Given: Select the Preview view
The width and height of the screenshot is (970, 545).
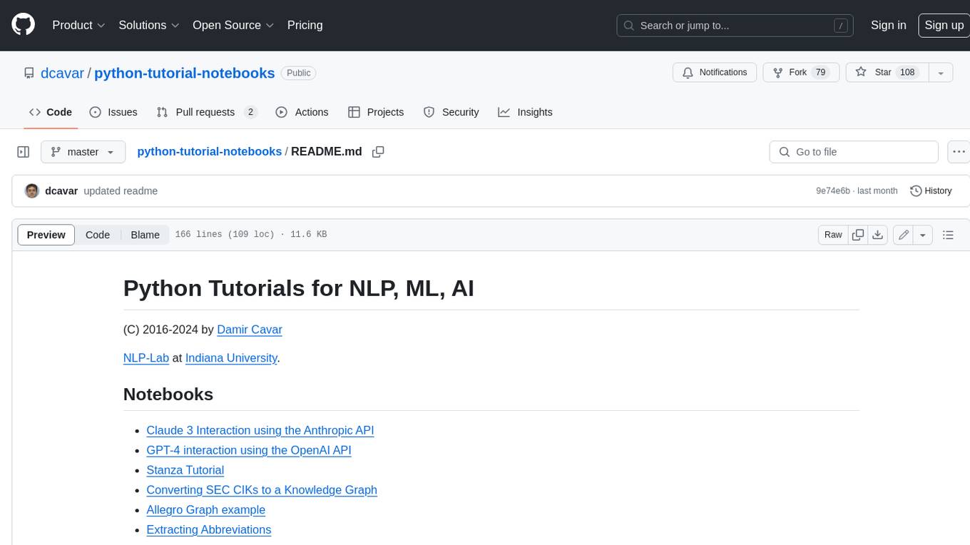Looking at the screenshot, I should click(x=46, y=235).
